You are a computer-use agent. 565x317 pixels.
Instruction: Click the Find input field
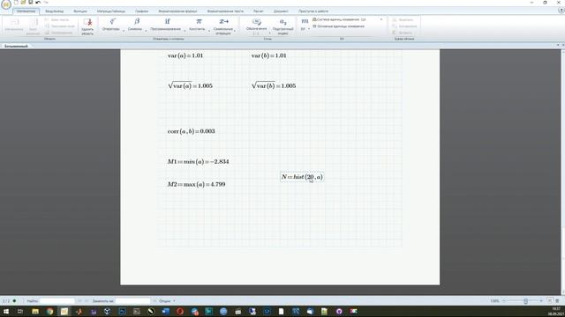[x=56, y=301]
